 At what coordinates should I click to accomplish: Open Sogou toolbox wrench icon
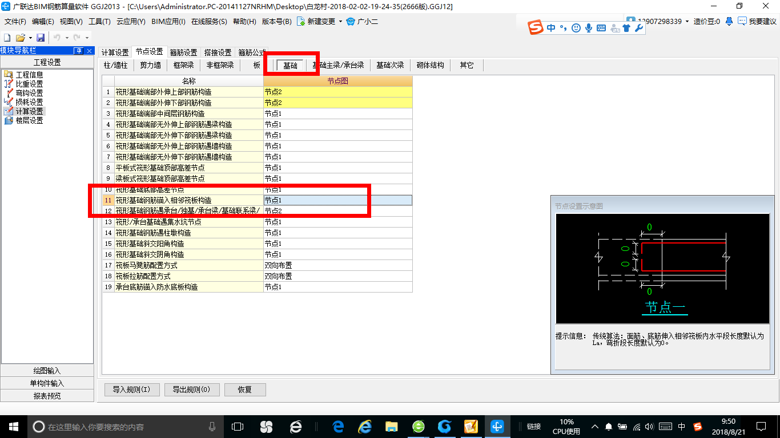pos(639,27)
